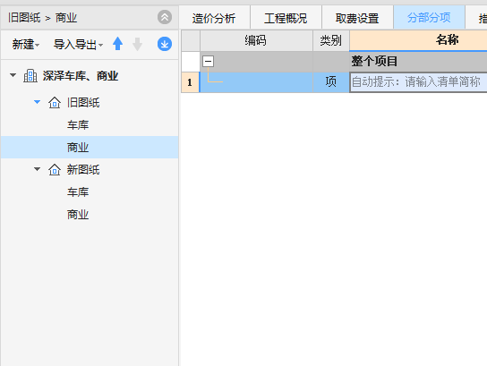Collapse the 整个项目 row with minus box

[208, 61]
